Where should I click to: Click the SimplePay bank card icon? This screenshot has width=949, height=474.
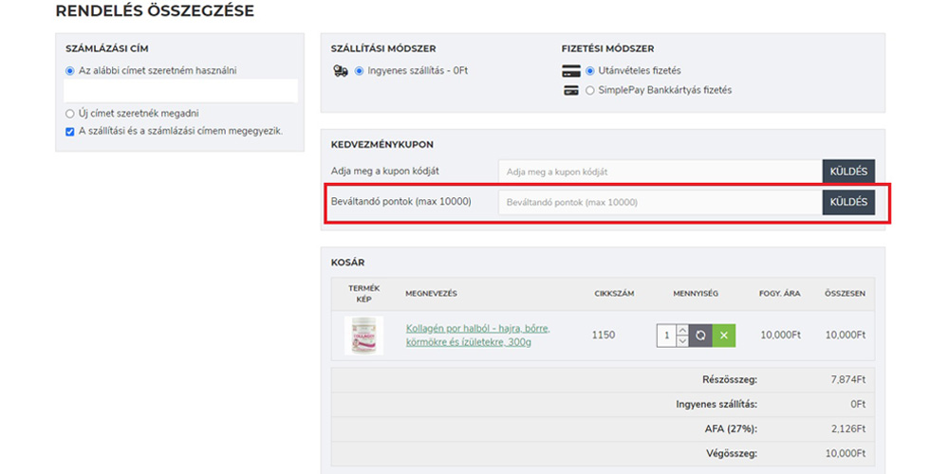(571, 91)
